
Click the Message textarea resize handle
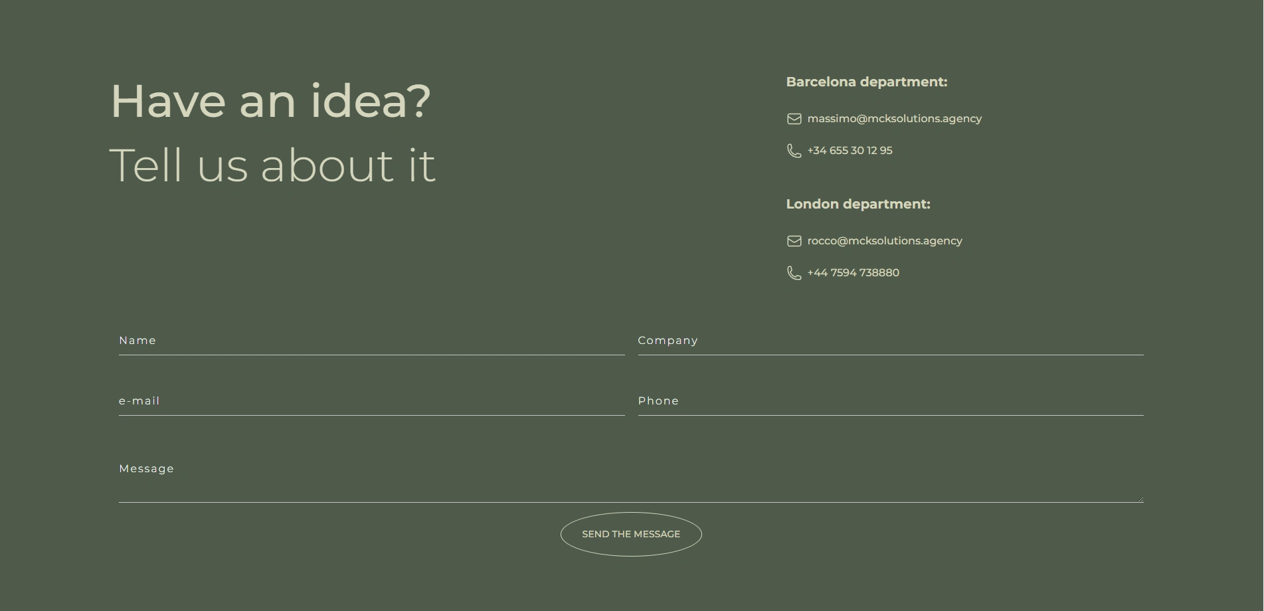[x=1140, y=499]
